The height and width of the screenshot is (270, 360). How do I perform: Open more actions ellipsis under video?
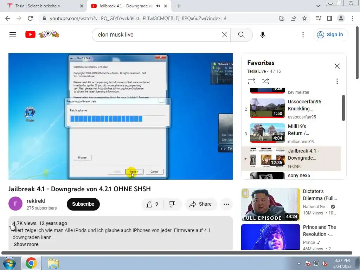pyautogui.click(x=226, y=204)
